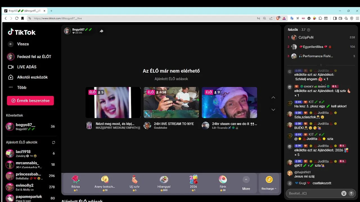The image size is (360, 202).
Task: Open Brave VPN shield icon
Action: (x=352, y=18)
